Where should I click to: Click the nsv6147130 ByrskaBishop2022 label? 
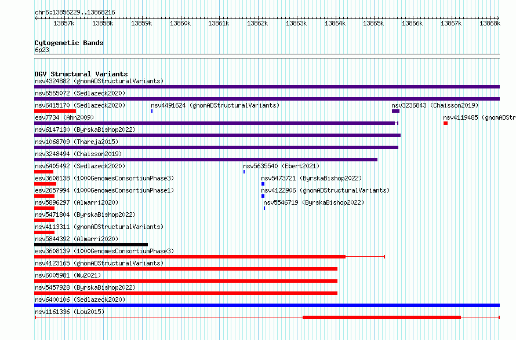[x=85, y=130]
